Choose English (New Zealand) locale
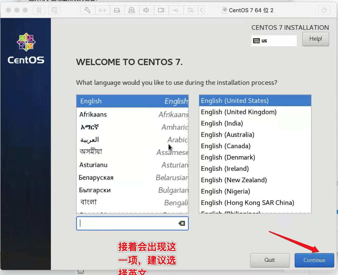 pyautogui.click(x=255, y=180)
